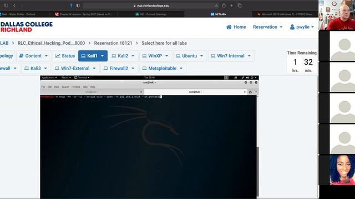Open the terminal tab list dropdown arrow

(256, 92)
